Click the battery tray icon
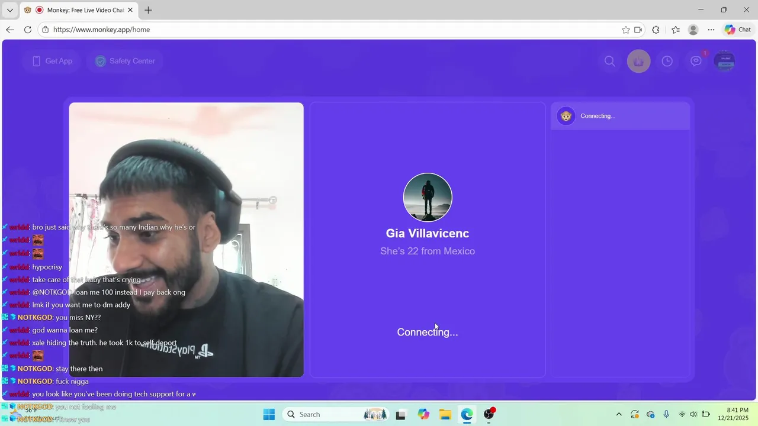Screen dimensions: 758x426 706,414
